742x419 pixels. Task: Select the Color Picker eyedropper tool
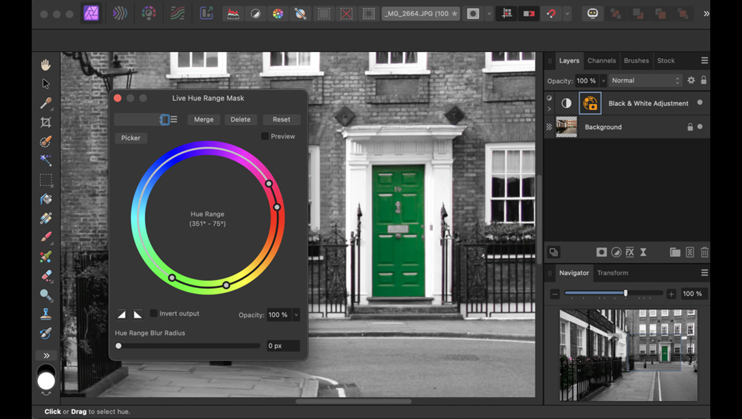pos(45,103)
